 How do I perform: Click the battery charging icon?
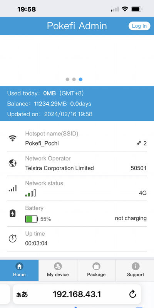(x=13, y=213)
